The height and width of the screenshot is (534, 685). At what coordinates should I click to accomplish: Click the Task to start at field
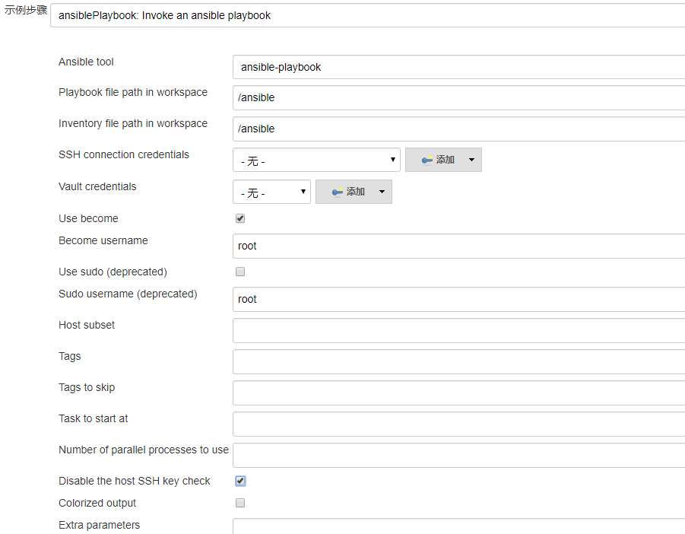[458, 424]
